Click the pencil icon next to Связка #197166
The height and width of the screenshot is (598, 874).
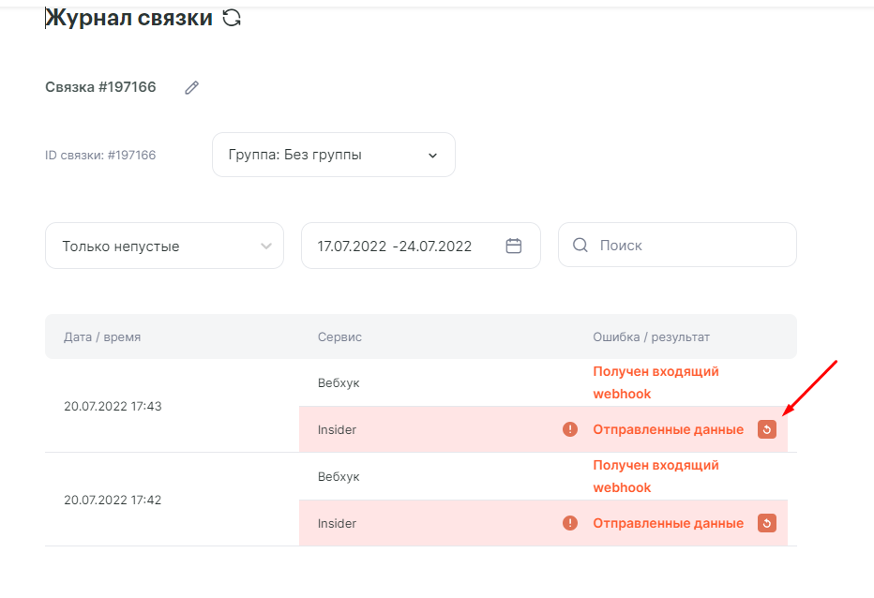pyautogui.click(x=192, y=87)
